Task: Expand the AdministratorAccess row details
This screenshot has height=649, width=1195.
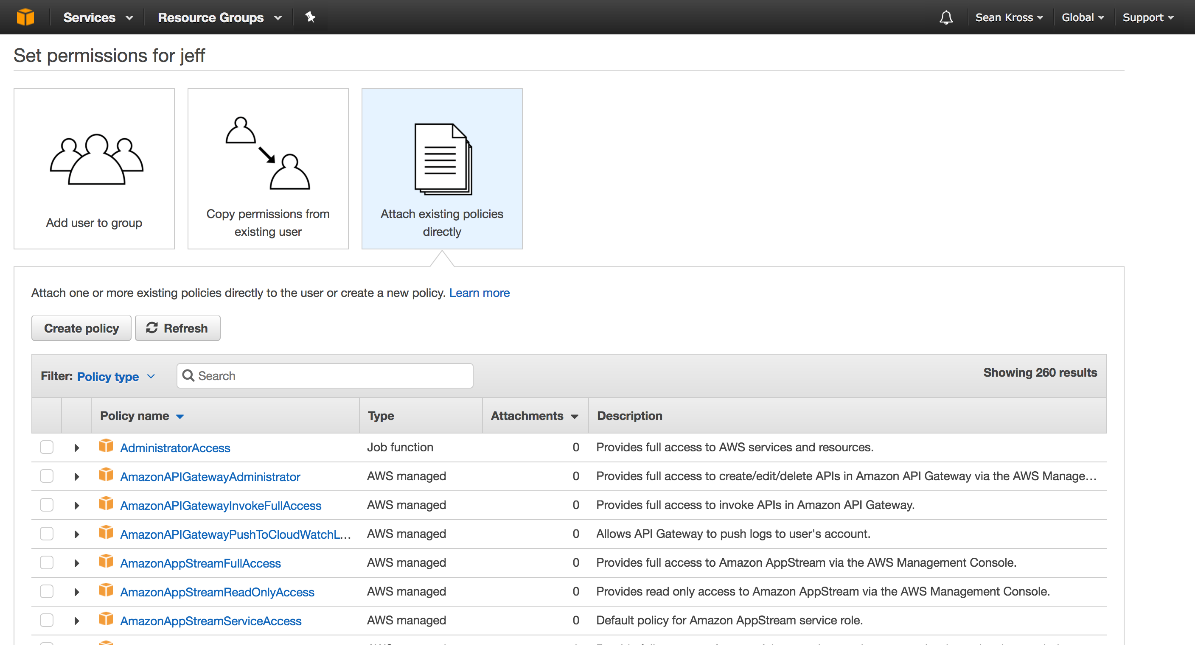Action: 76,448
